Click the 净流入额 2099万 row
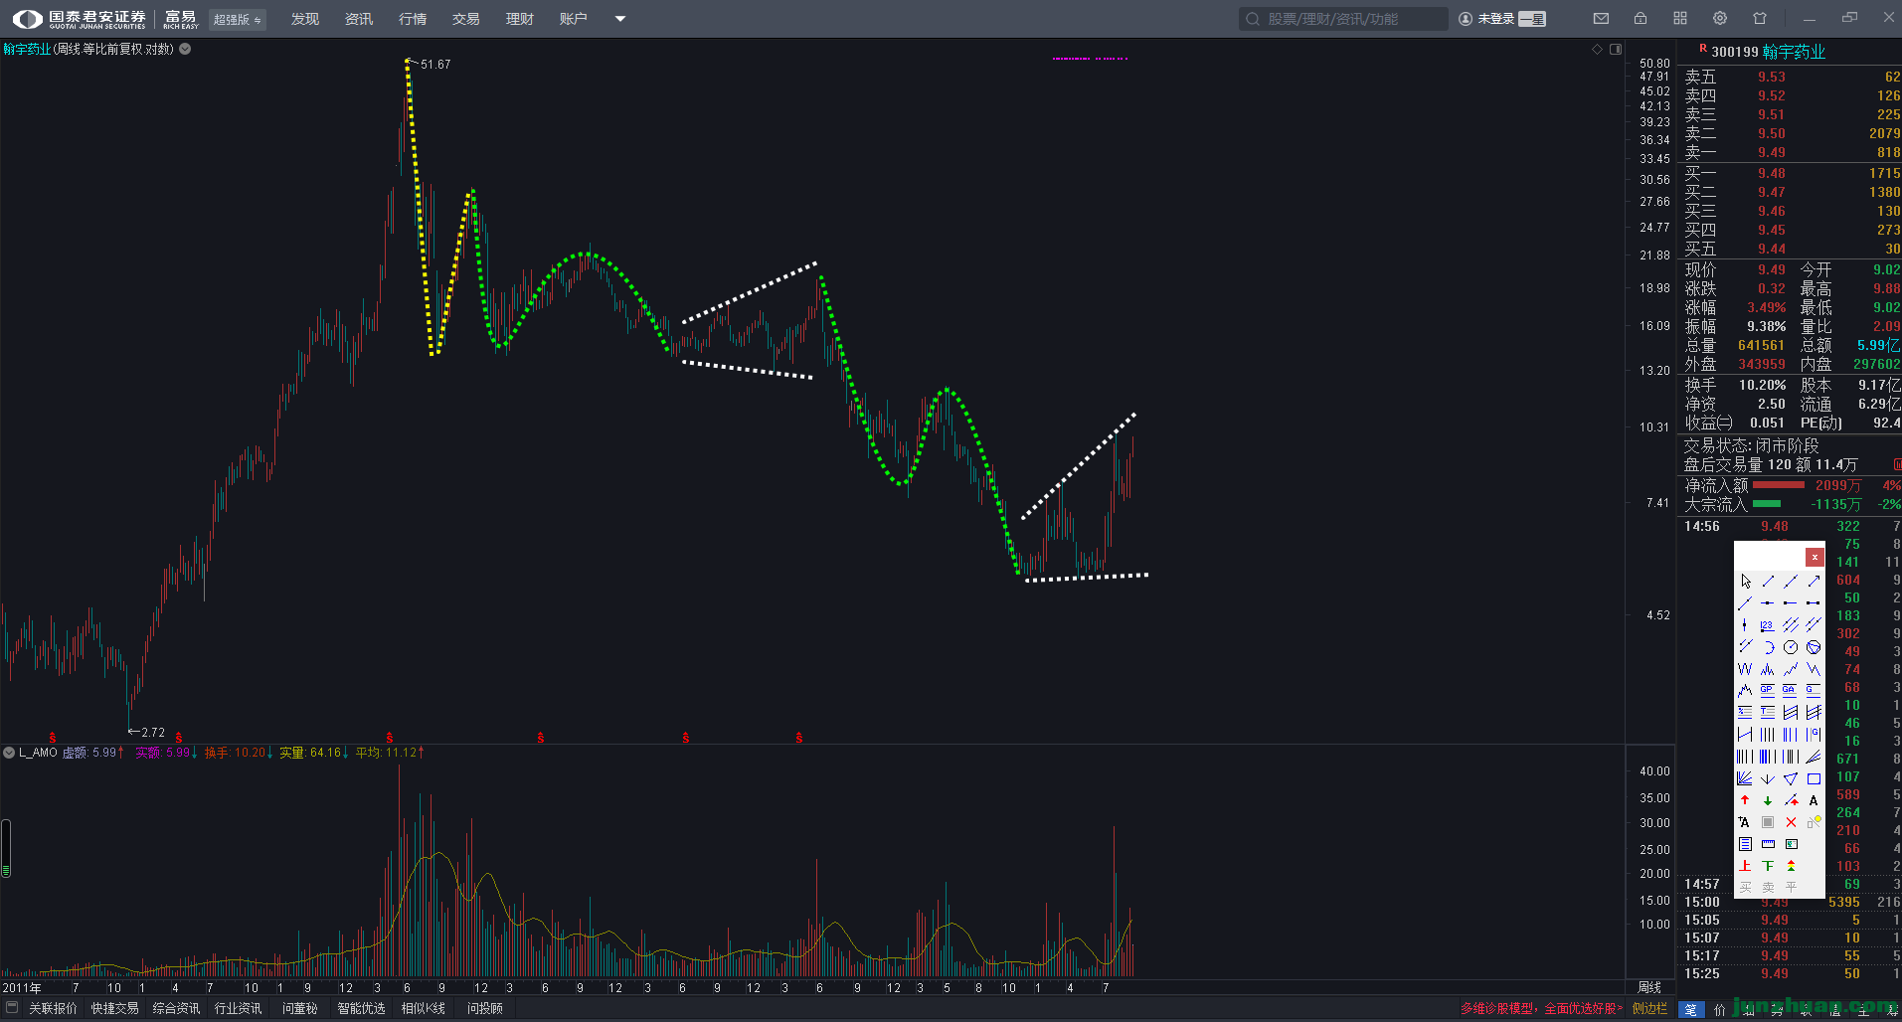 (x=1791, y=485)
